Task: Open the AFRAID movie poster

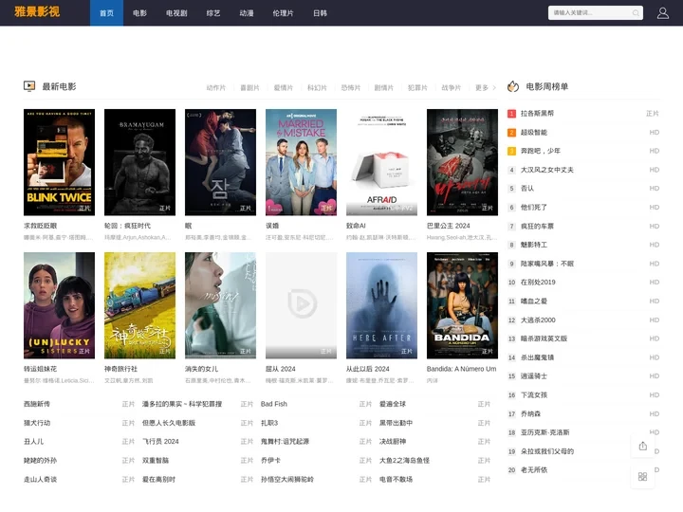Action: [381, 162]
